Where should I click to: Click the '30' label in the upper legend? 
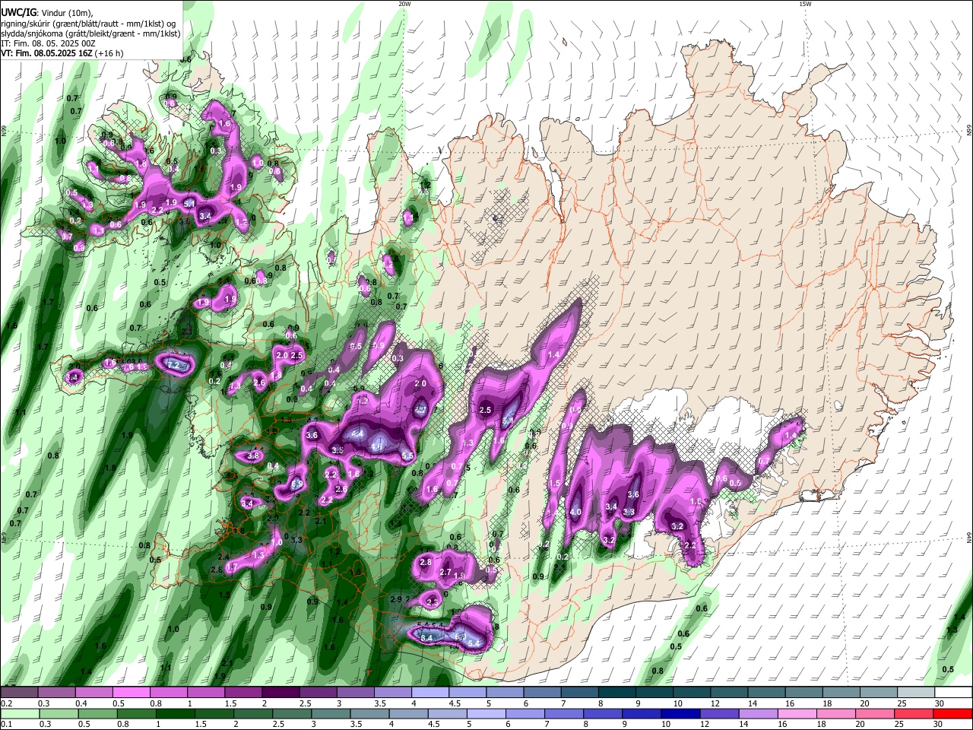click(x=940, y=703)
